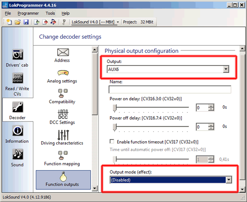The height and width of the screenshot is (202, 247).
Task: Click the Physical output configuration heading
Action: [142, 51]
